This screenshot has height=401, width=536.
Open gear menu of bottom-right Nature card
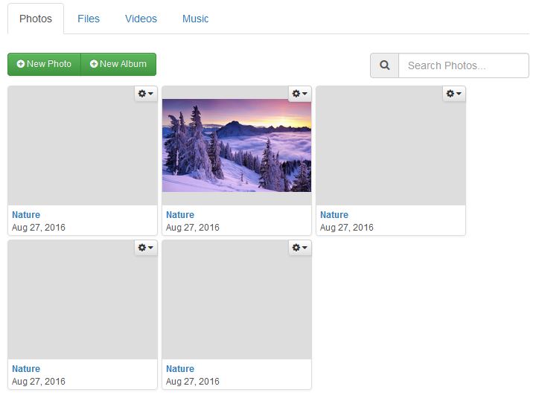[300, 247]
